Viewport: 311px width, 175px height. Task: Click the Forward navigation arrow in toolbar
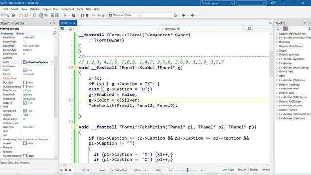tap(192, 15)
